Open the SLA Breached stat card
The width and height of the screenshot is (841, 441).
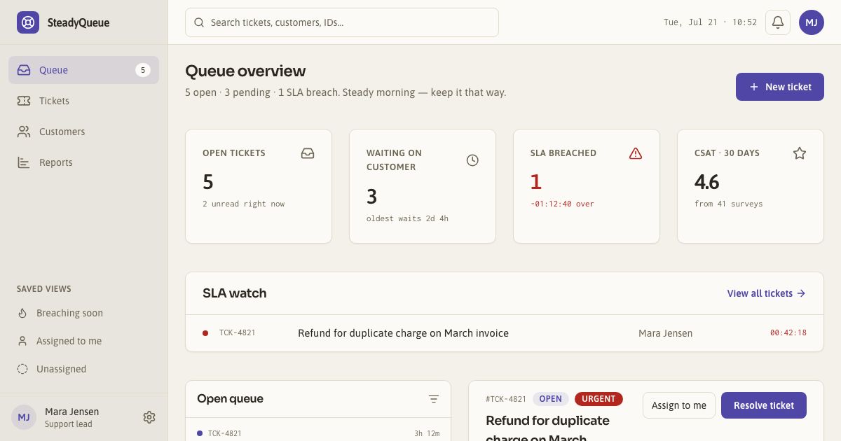click(587, 186)
